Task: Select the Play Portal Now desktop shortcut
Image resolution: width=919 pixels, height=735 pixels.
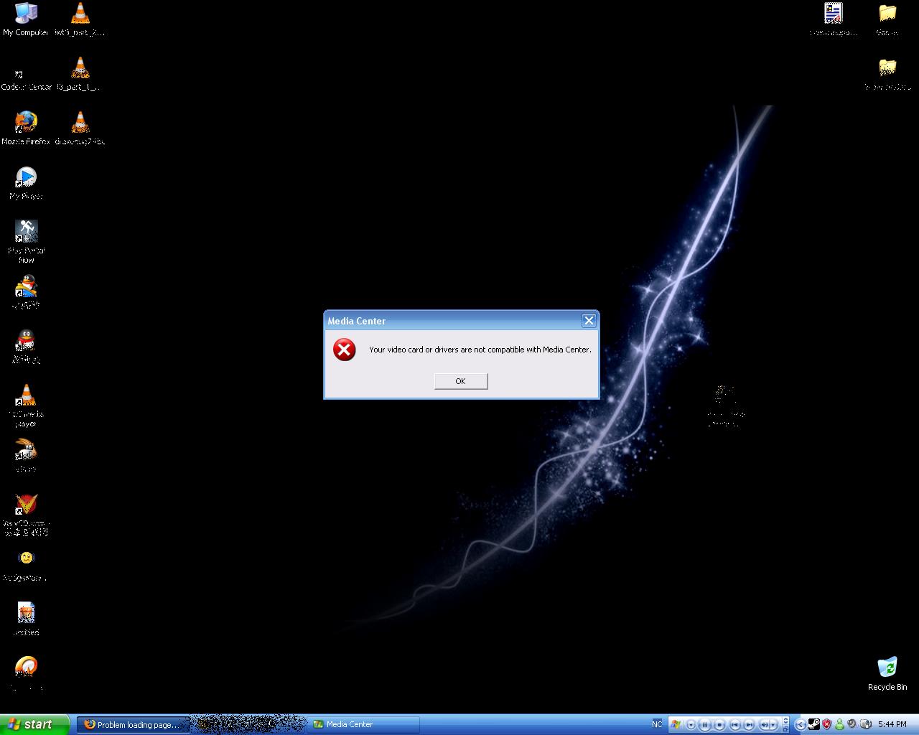Action: pyautogui.click(x=26, y=240)
